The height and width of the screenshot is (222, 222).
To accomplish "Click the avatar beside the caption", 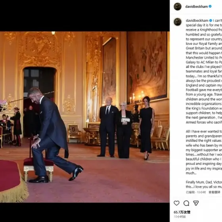I will coord(178,22).
